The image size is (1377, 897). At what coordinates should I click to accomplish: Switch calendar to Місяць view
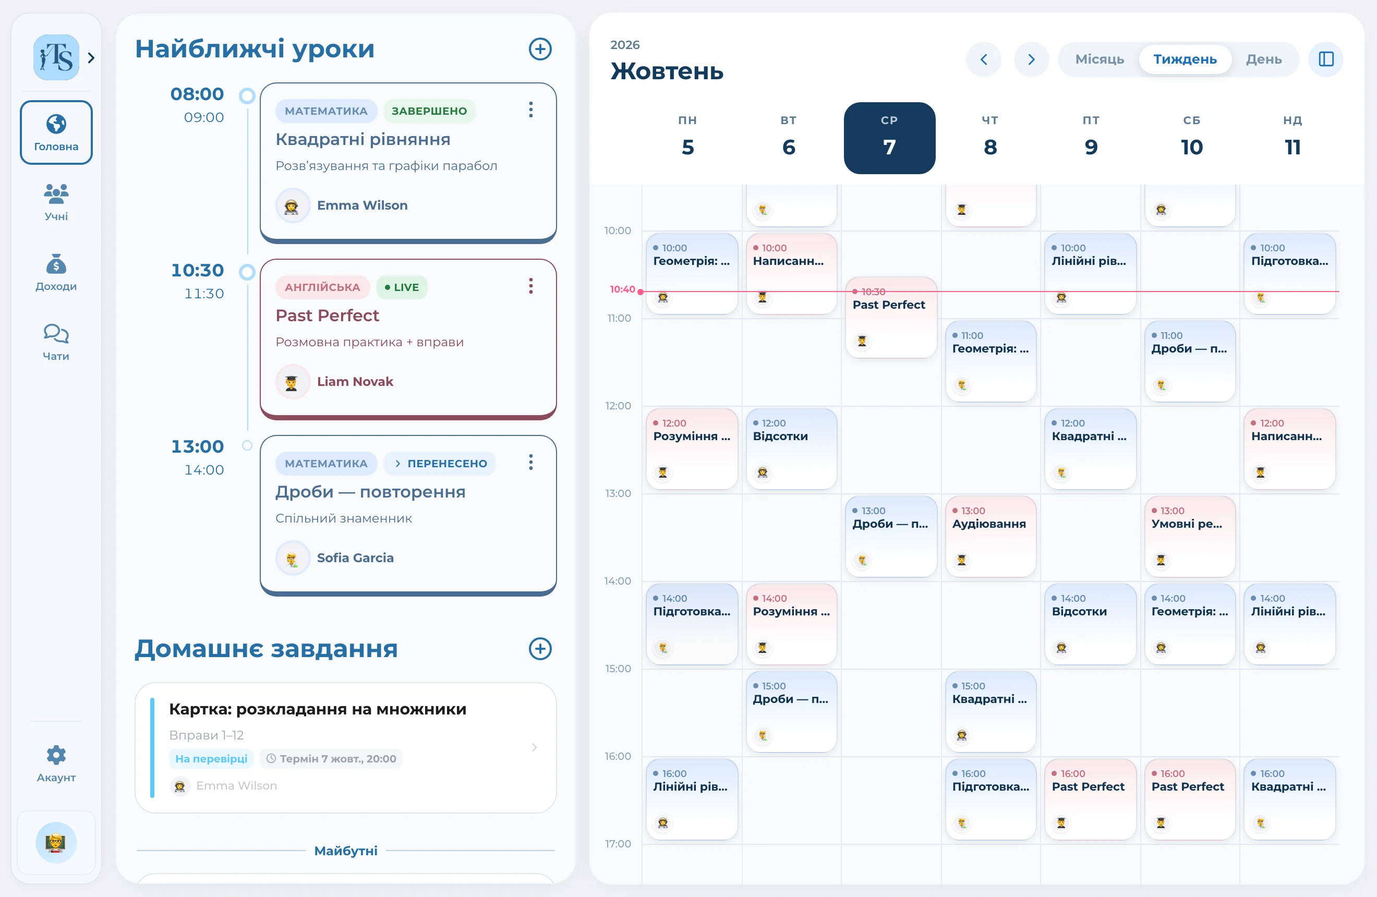(1100, 59)
